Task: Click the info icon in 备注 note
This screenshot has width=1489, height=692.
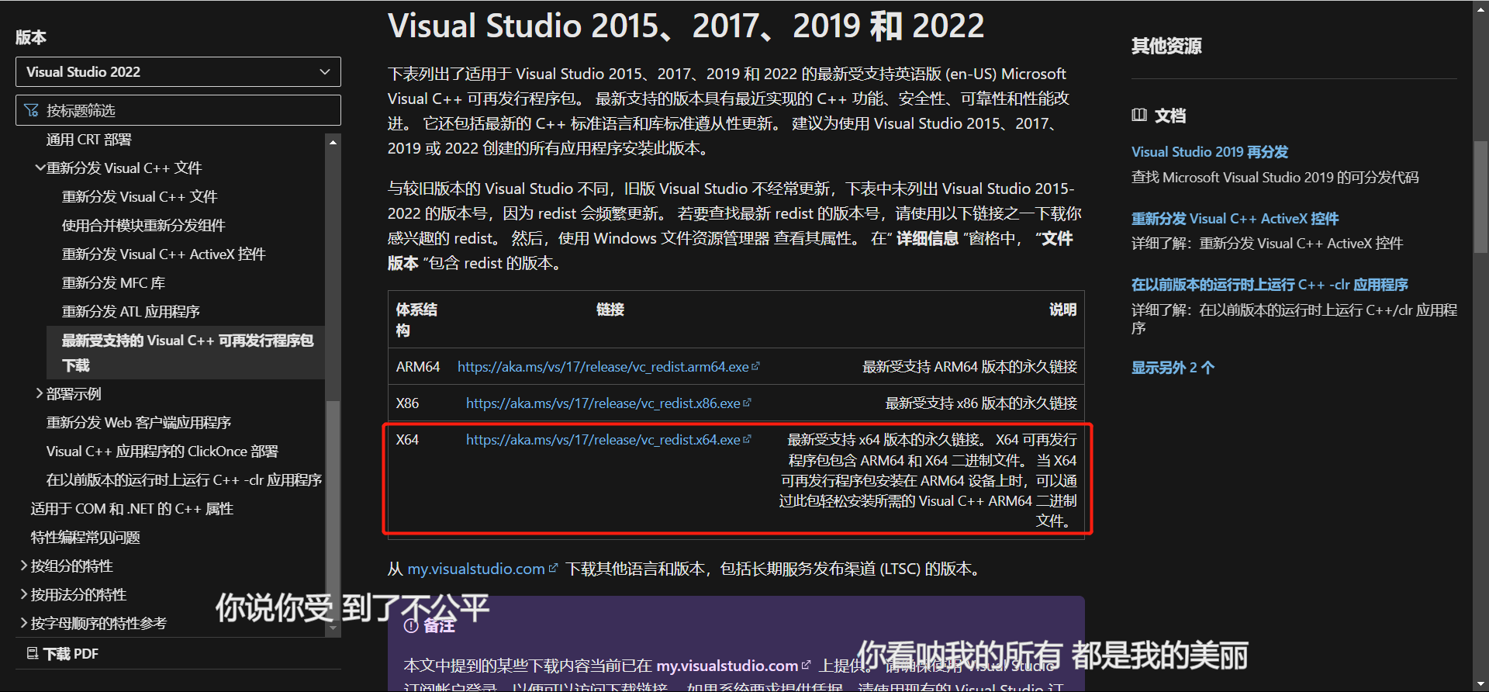Action: pos(411,626)
